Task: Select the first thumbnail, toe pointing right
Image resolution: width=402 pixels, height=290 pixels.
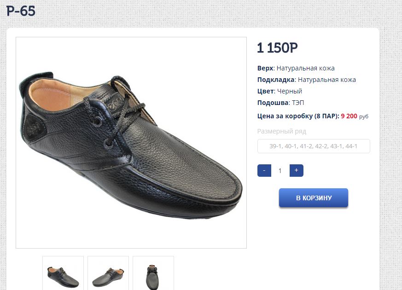Action: 63,274
